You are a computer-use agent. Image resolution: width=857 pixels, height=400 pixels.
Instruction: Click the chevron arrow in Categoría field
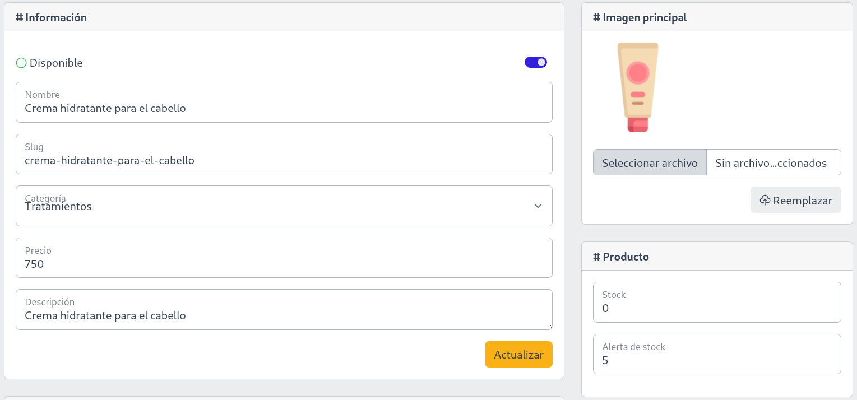538,206
